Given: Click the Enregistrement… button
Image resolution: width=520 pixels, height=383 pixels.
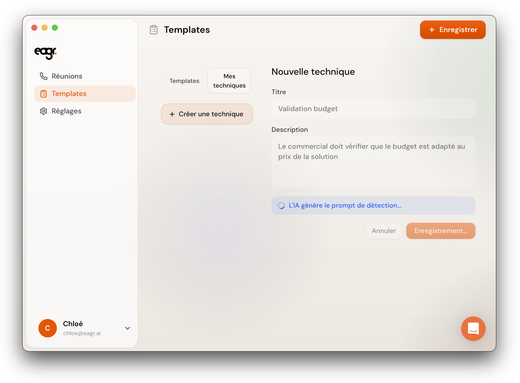Looking at the screenshot, I should pos(440,231).
